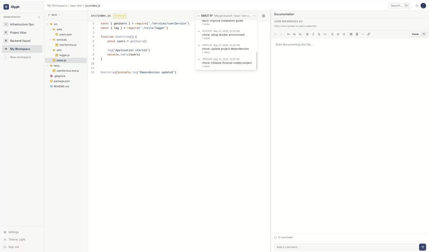This screenshot has width=429, height=252.
Task: Click the Glyph logo
Action: point(6,7)
